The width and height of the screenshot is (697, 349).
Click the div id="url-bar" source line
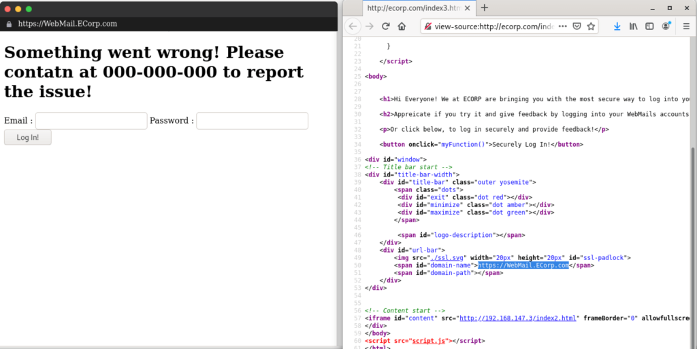412,250
